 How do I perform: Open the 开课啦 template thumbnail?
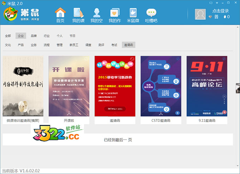tap(69, 86)
